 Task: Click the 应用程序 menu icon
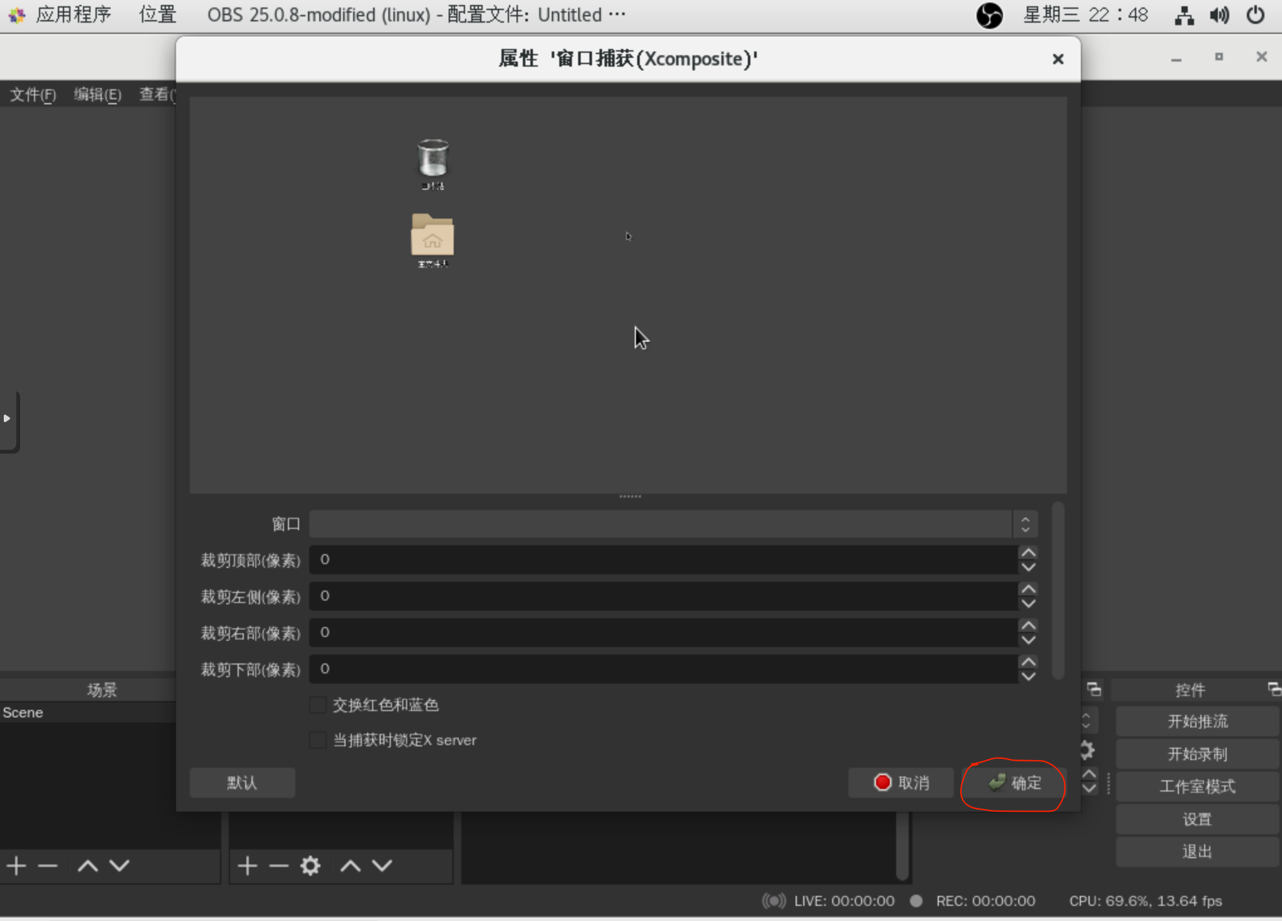17,15
